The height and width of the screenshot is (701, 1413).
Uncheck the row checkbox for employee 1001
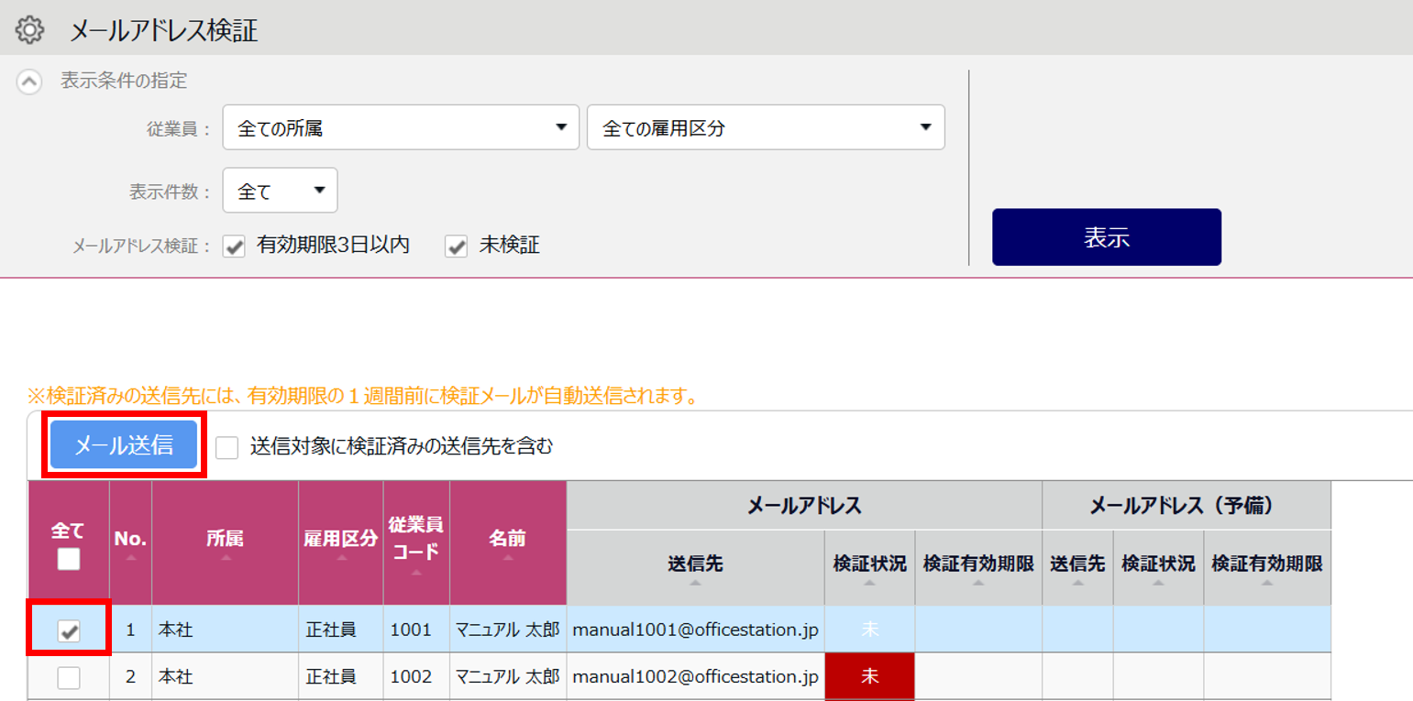[69, 630]
